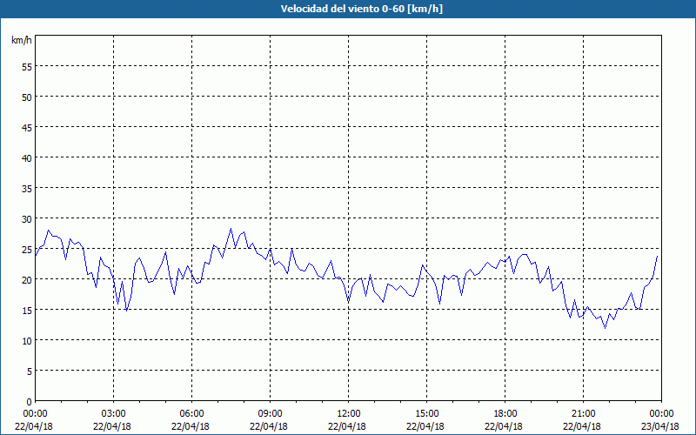Click the y-axis value 10

point(27,341)
